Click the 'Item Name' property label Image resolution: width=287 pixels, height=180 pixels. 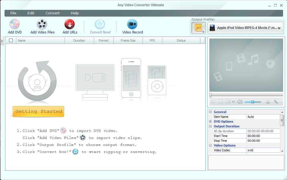[221, 117]
